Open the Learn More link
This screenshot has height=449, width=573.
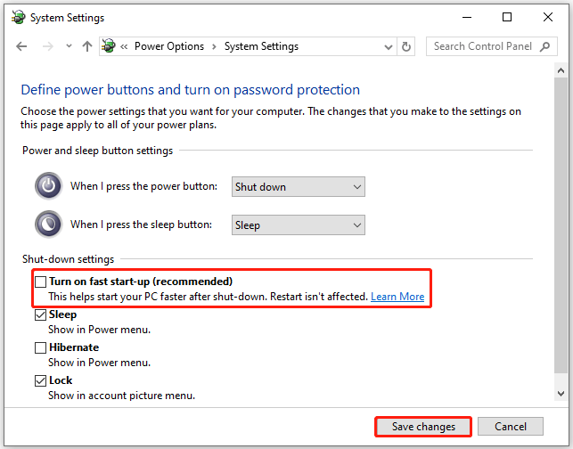point(397,297)
